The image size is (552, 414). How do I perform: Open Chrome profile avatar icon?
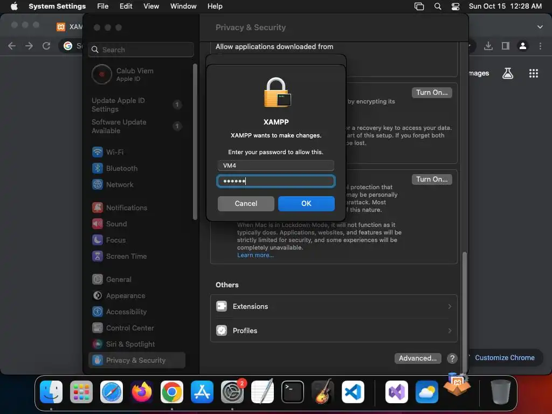click(x=523, y=46)
